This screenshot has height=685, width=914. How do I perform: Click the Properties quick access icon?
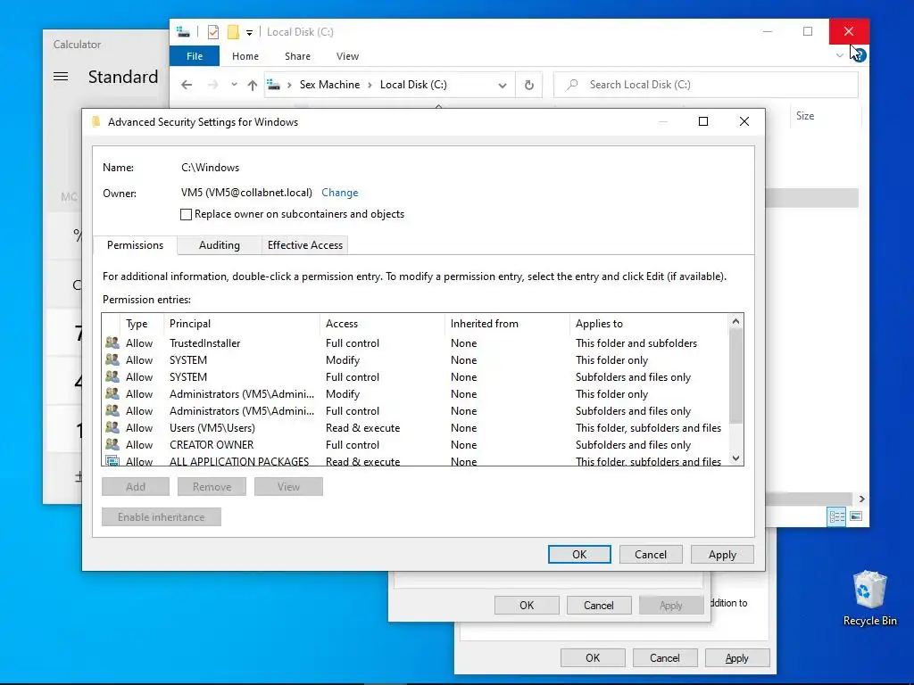[x=213, y=32]
